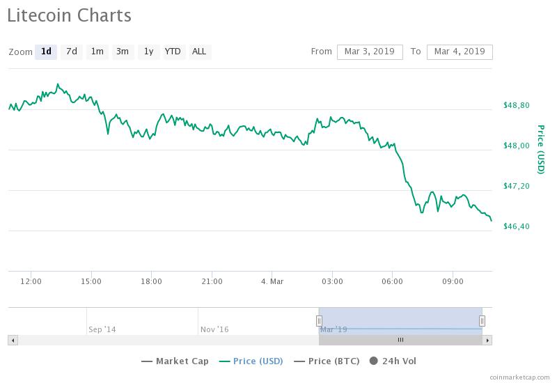The width and height of the screenshot is (557, 383).
Task: Choose the 3m zoom option
Action: click(x=123, y=52)
